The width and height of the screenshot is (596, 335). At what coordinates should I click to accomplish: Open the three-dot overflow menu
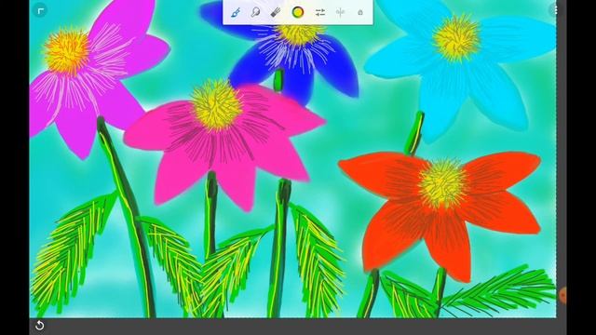(556, 10)
